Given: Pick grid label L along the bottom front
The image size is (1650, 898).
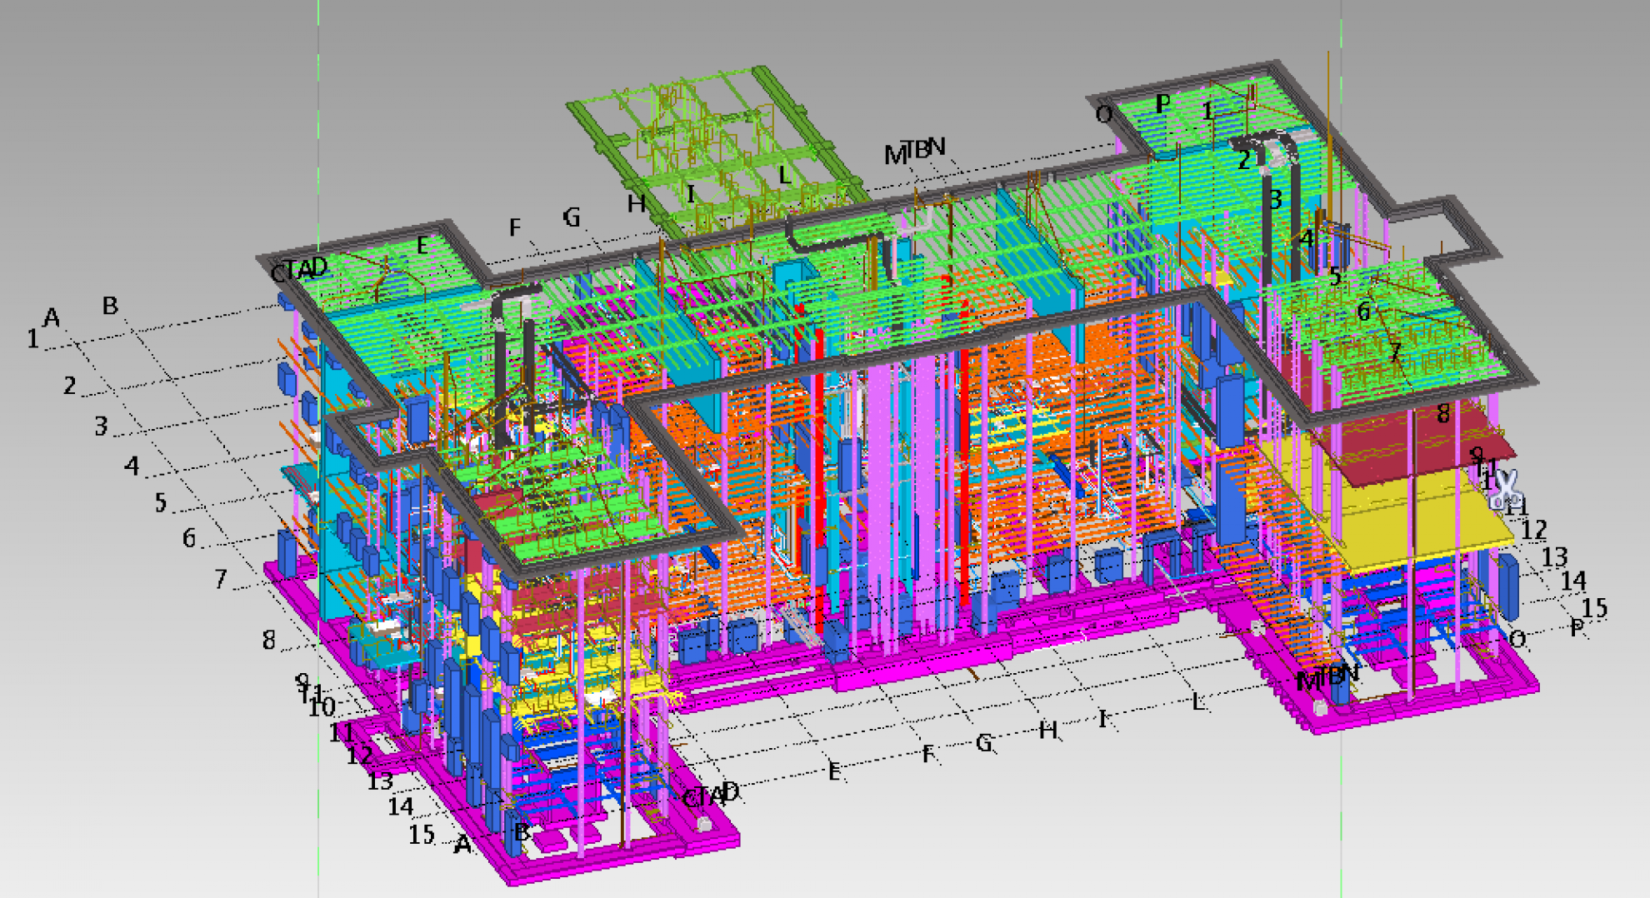Looking at the screenshot, I should [1198, 702].
